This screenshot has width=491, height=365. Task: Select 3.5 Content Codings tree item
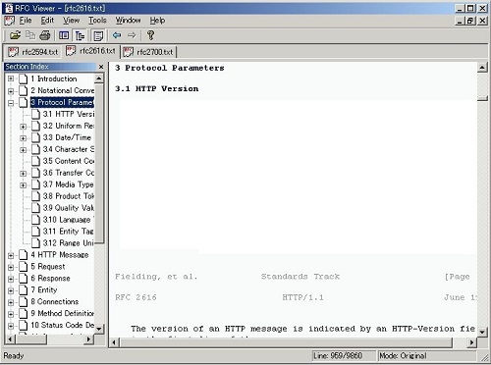[x=69, y=161]
